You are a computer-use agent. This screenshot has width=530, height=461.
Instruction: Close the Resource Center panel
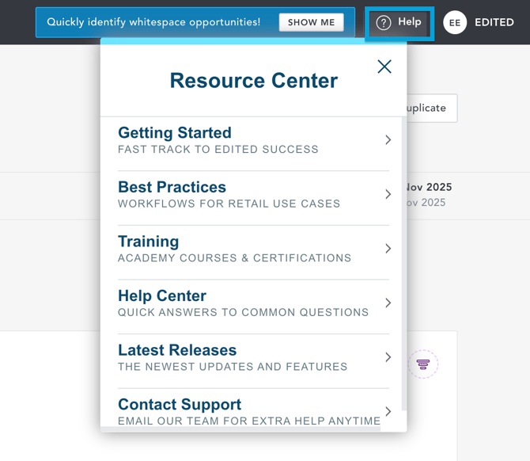point(384,67)
